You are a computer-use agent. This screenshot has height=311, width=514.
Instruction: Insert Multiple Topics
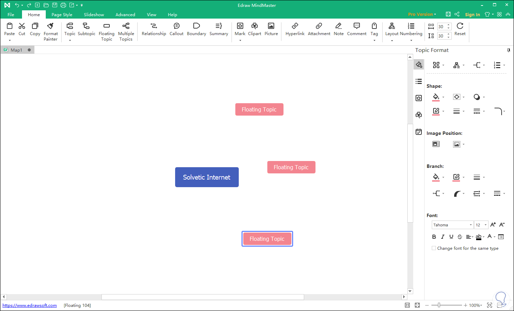click(126, 32)
